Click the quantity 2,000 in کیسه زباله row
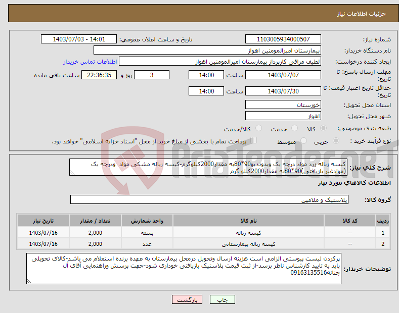The height and width of the screenshot is (313, 399). (95, 233)
